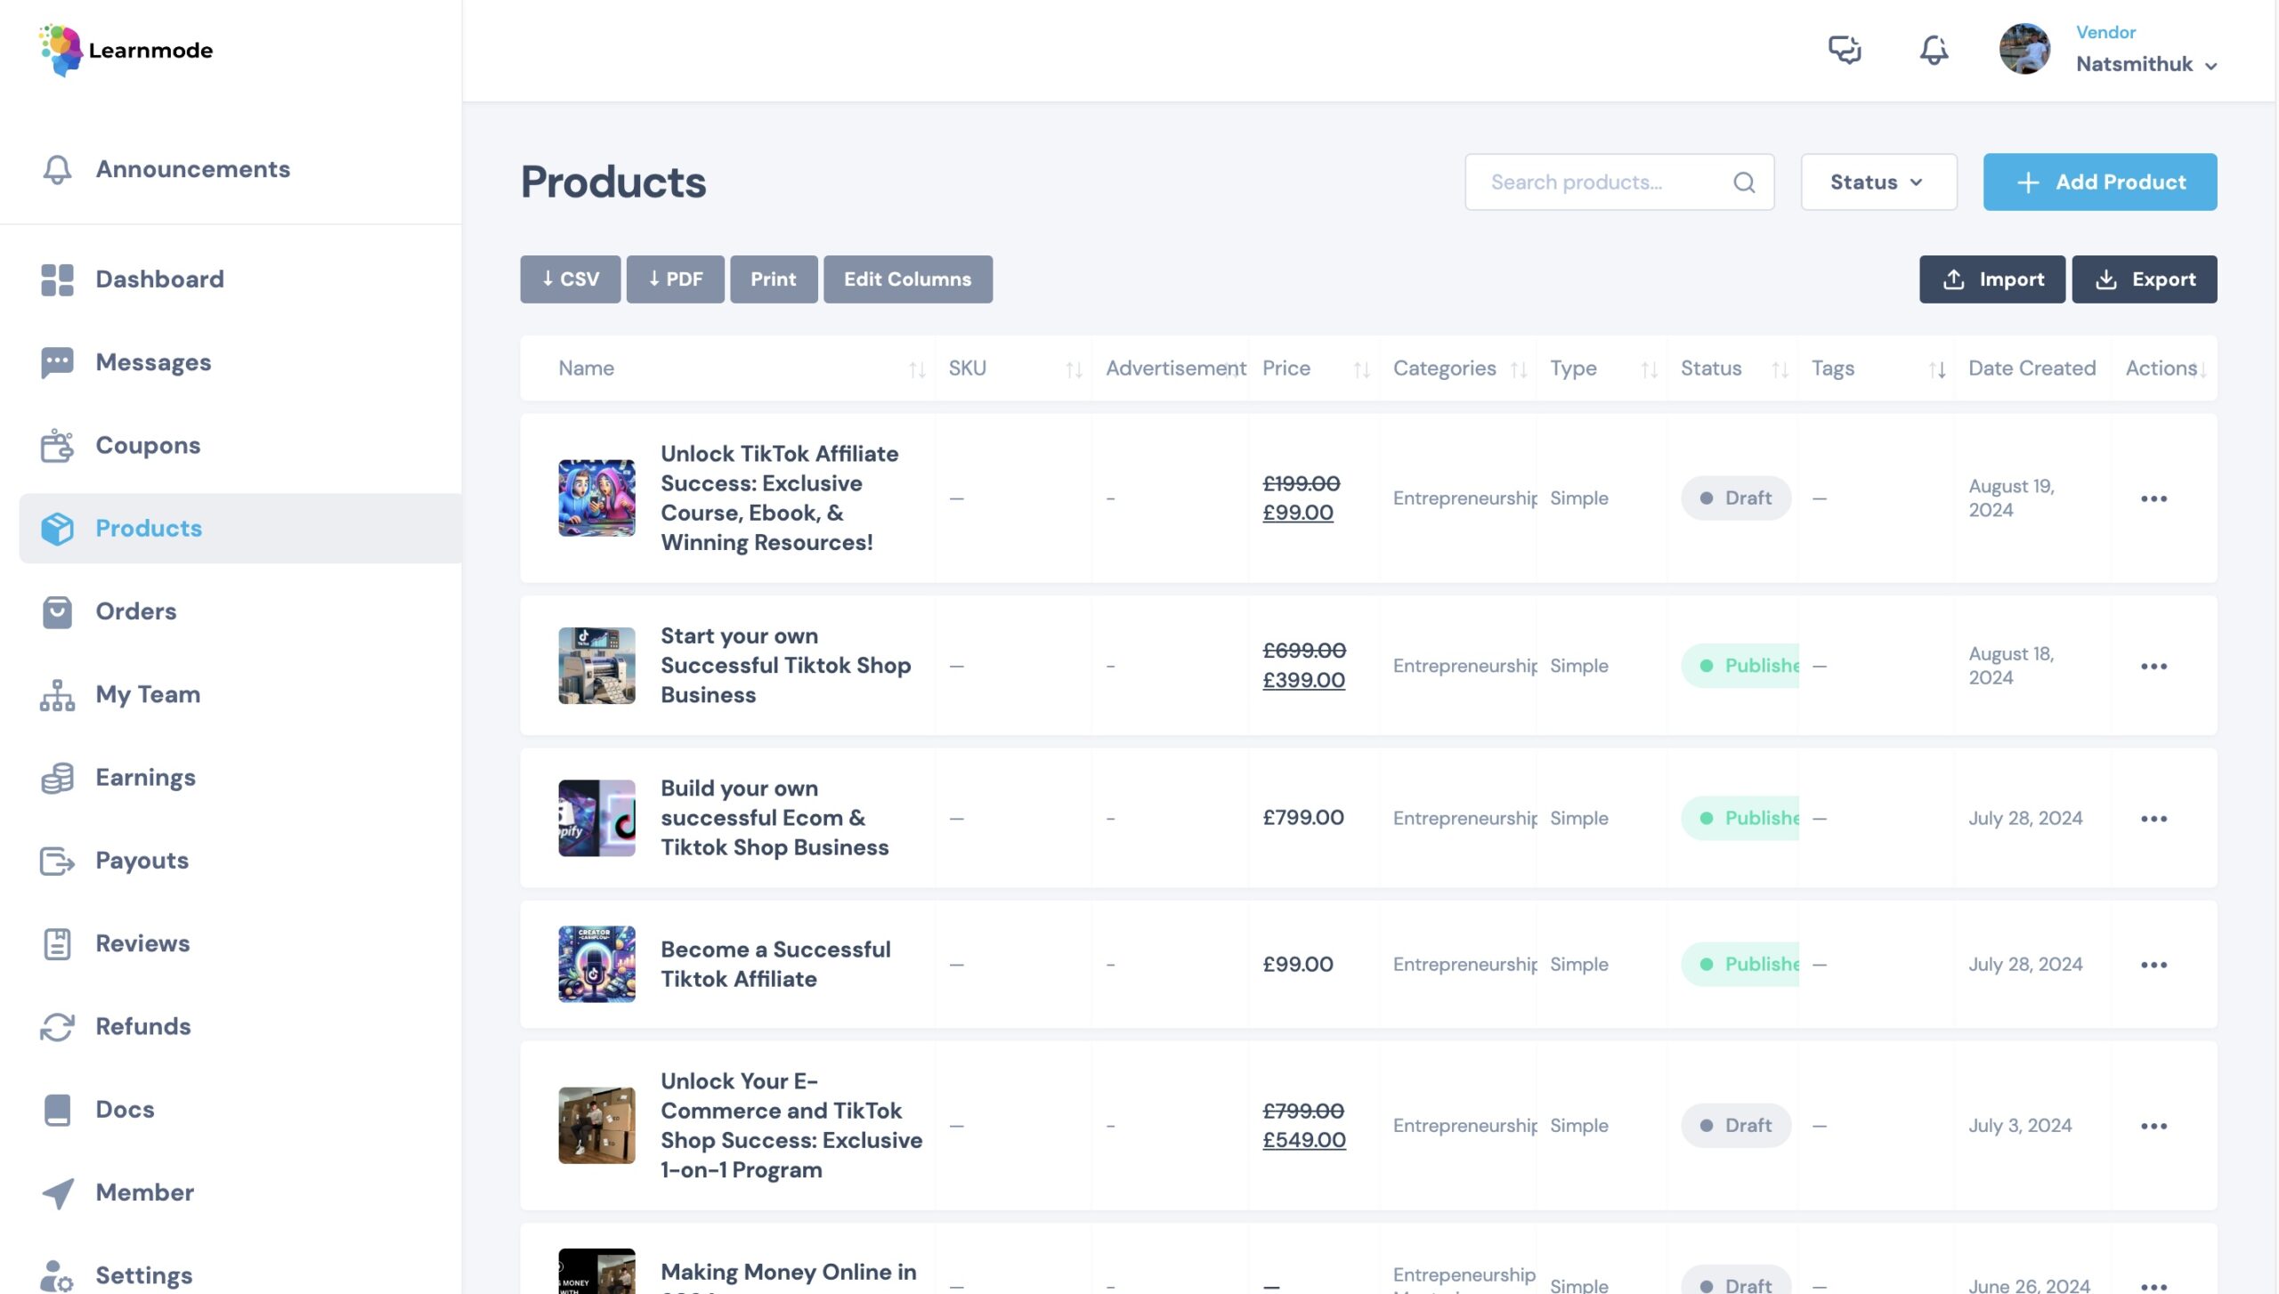Screen dimensions: 2279x1294
Task: Click the Payouts icon in sidebar
Action: pos(57,861)
